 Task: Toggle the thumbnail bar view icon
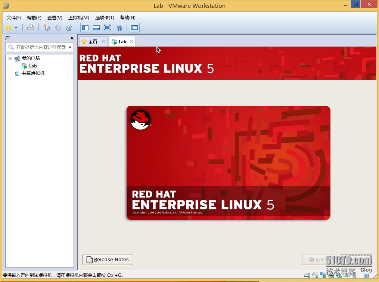[96, 28]
